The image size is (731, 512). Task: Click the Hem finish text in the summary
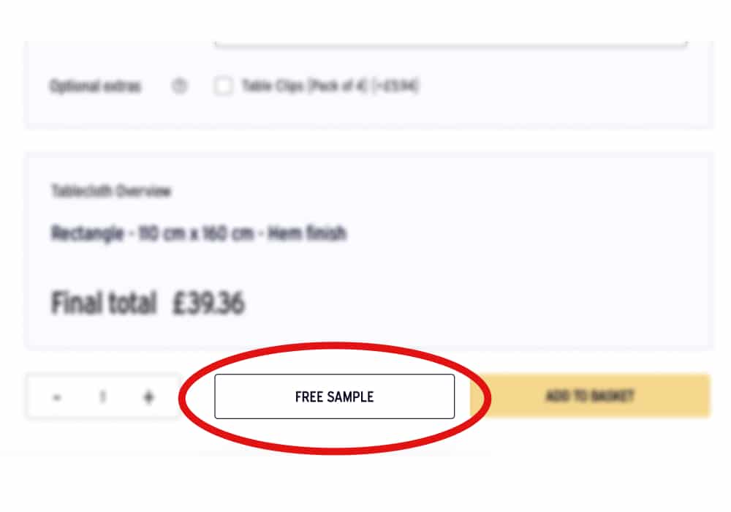coord(307,233)
